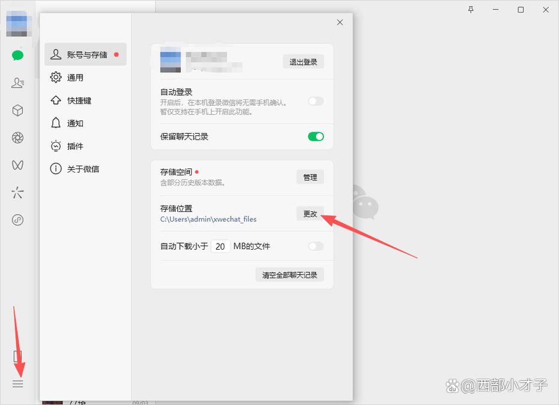The image size is (559, 405).
Task: Open the hamburger more menu at bottom
Action: (17, 383)
